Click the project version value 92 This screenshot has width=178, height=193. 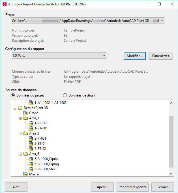[x=66, y=35]
